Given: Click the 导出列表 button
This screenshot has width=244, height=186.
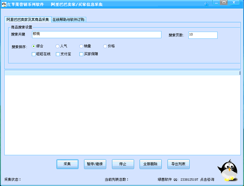Looking at the screenshot, I should click(x=178, y=164).
